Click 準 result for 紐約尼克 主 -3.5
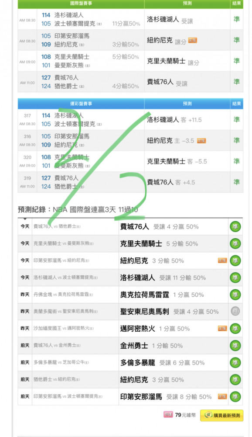This screenshot has height=437, width=252. pos(236,140)
